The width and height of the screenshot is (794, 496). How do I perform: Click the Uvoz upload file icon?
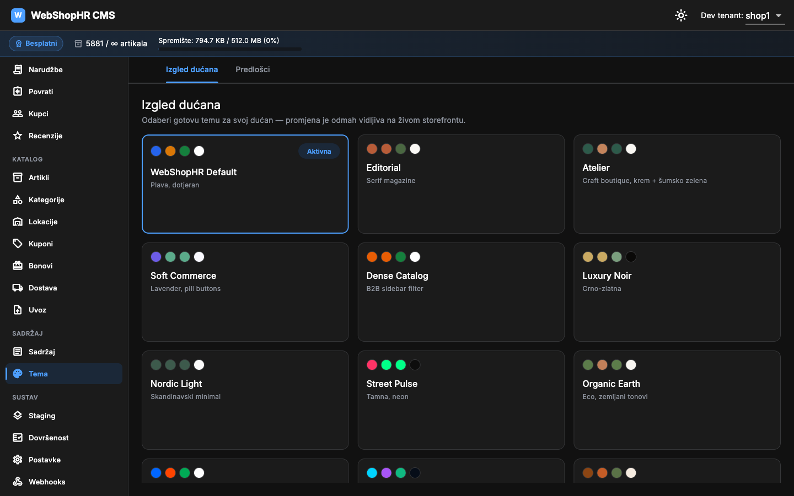(18, 310)
